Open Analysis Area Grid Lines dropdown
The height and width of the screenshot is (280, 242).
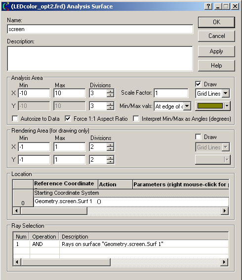(x=226, y=93)
